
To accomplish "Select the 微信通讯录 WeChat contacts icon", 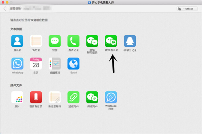I will [x=111, y=41].
